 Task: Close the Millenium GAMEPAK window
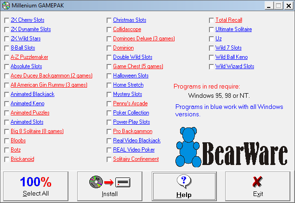coord(288,6)
